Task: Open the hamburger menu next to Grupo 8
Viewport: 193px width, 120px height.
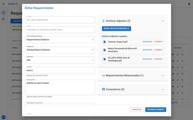Action: (x=4, y=4)
